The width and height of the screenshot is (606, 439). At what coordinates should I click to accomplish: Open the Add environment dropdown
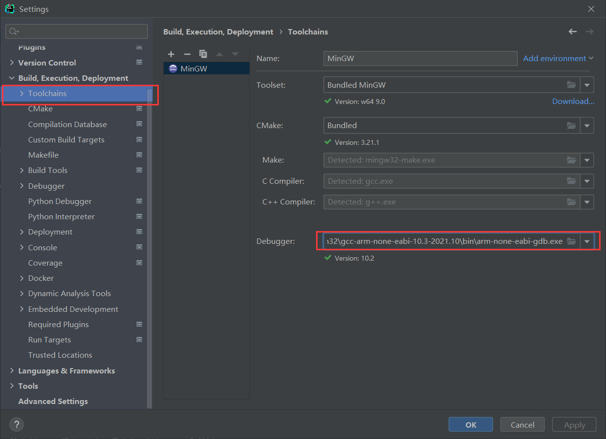point(558,58)
